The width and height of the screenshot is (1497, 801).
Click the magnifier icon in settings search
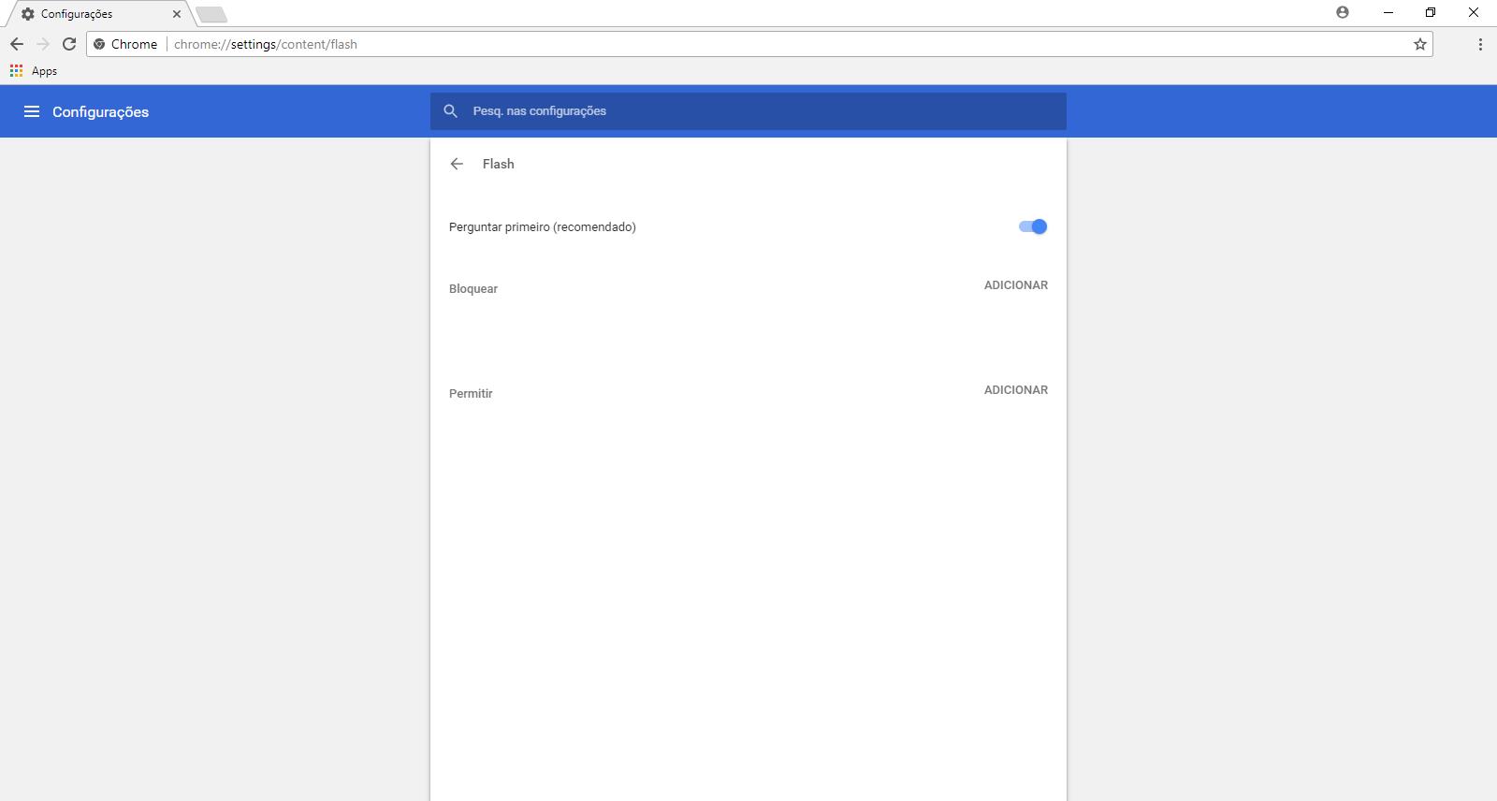click(451, 111)
